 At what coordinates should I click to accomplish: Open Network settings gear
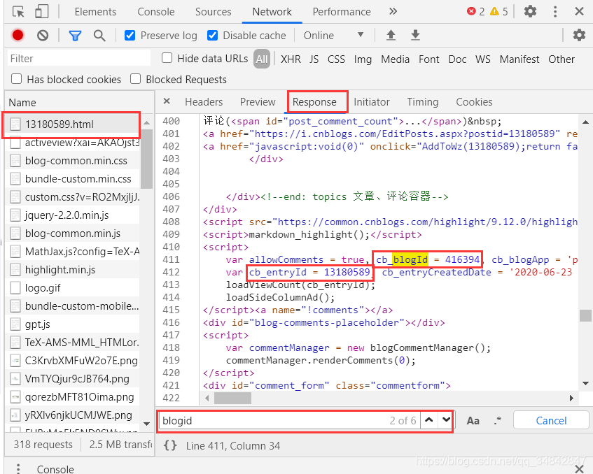[579, 36]
